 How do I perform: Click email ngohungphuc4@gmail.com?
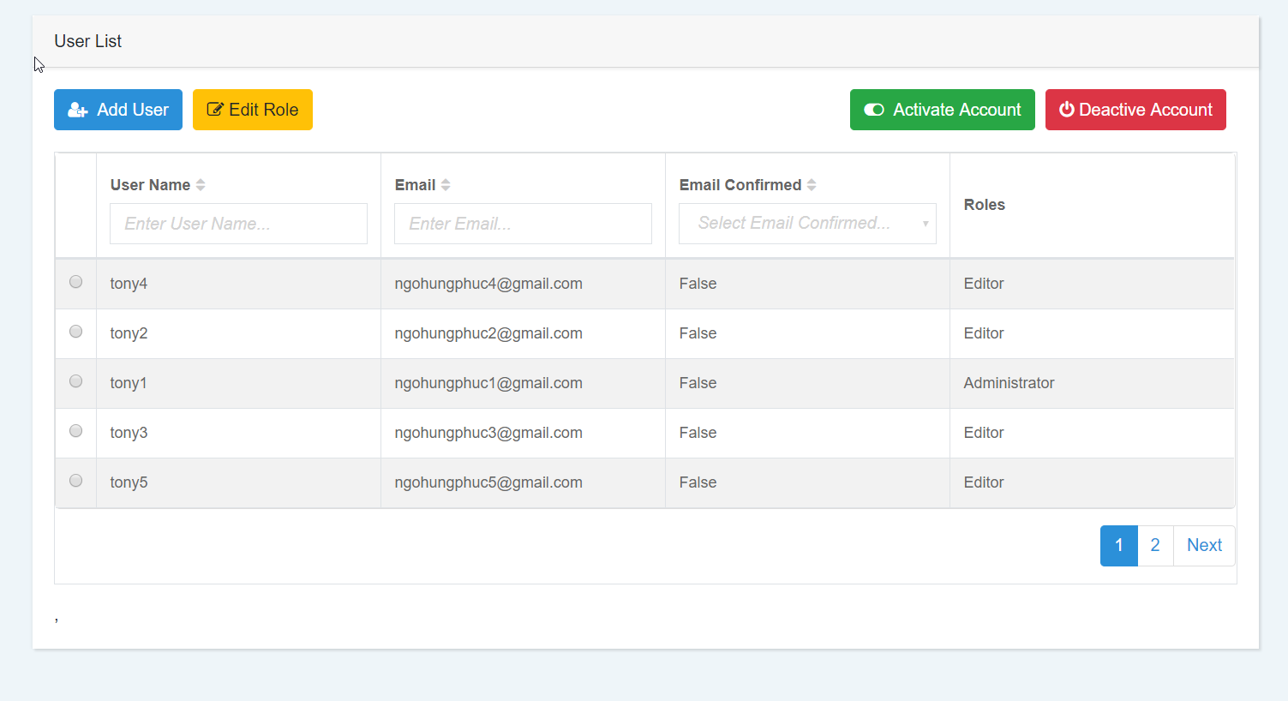point(488,284)
